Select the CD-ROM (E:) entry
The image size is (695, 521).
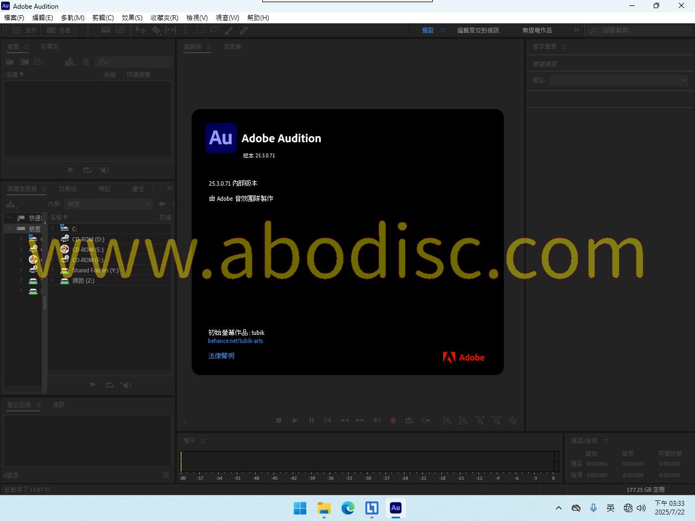[87, 250]
